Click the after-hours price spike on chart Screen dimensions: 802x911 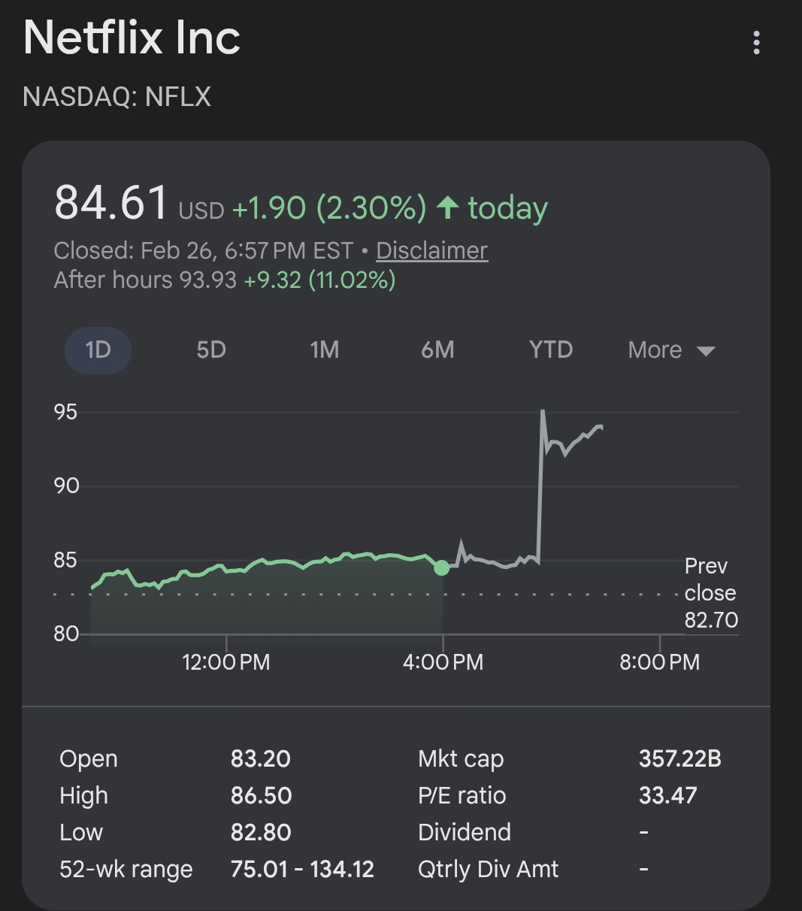[542, 412]
